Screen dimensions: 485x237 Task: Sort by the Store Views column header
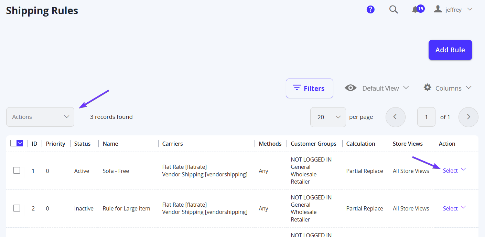(408, 144)
